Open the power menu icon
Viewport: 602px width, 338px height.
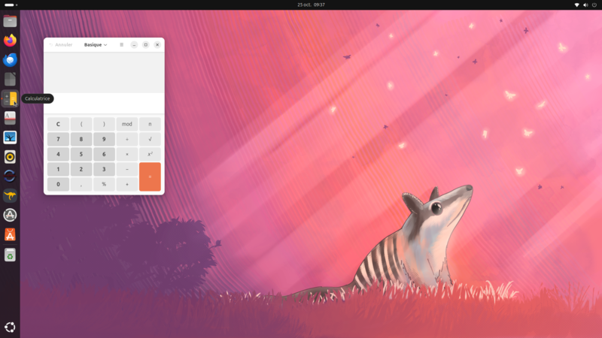click(x=594, y=5)
